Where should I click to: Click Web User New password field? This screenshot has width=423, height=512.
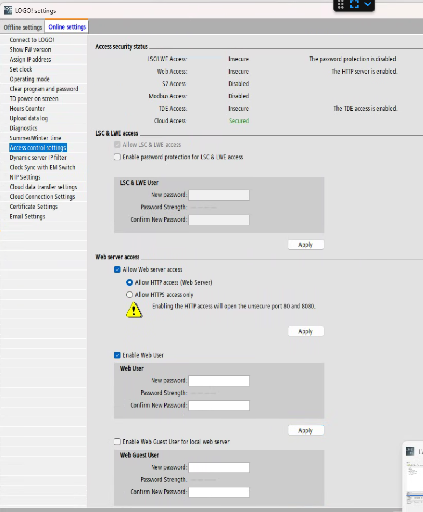tap(219, 381)
